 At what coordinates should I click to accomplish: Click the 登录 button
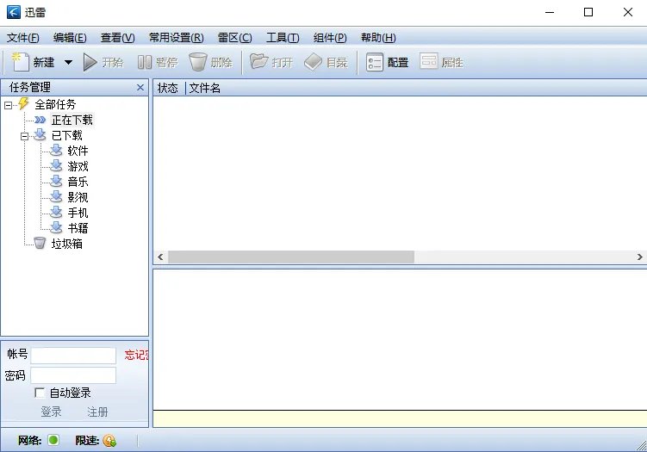click(52, 412)
